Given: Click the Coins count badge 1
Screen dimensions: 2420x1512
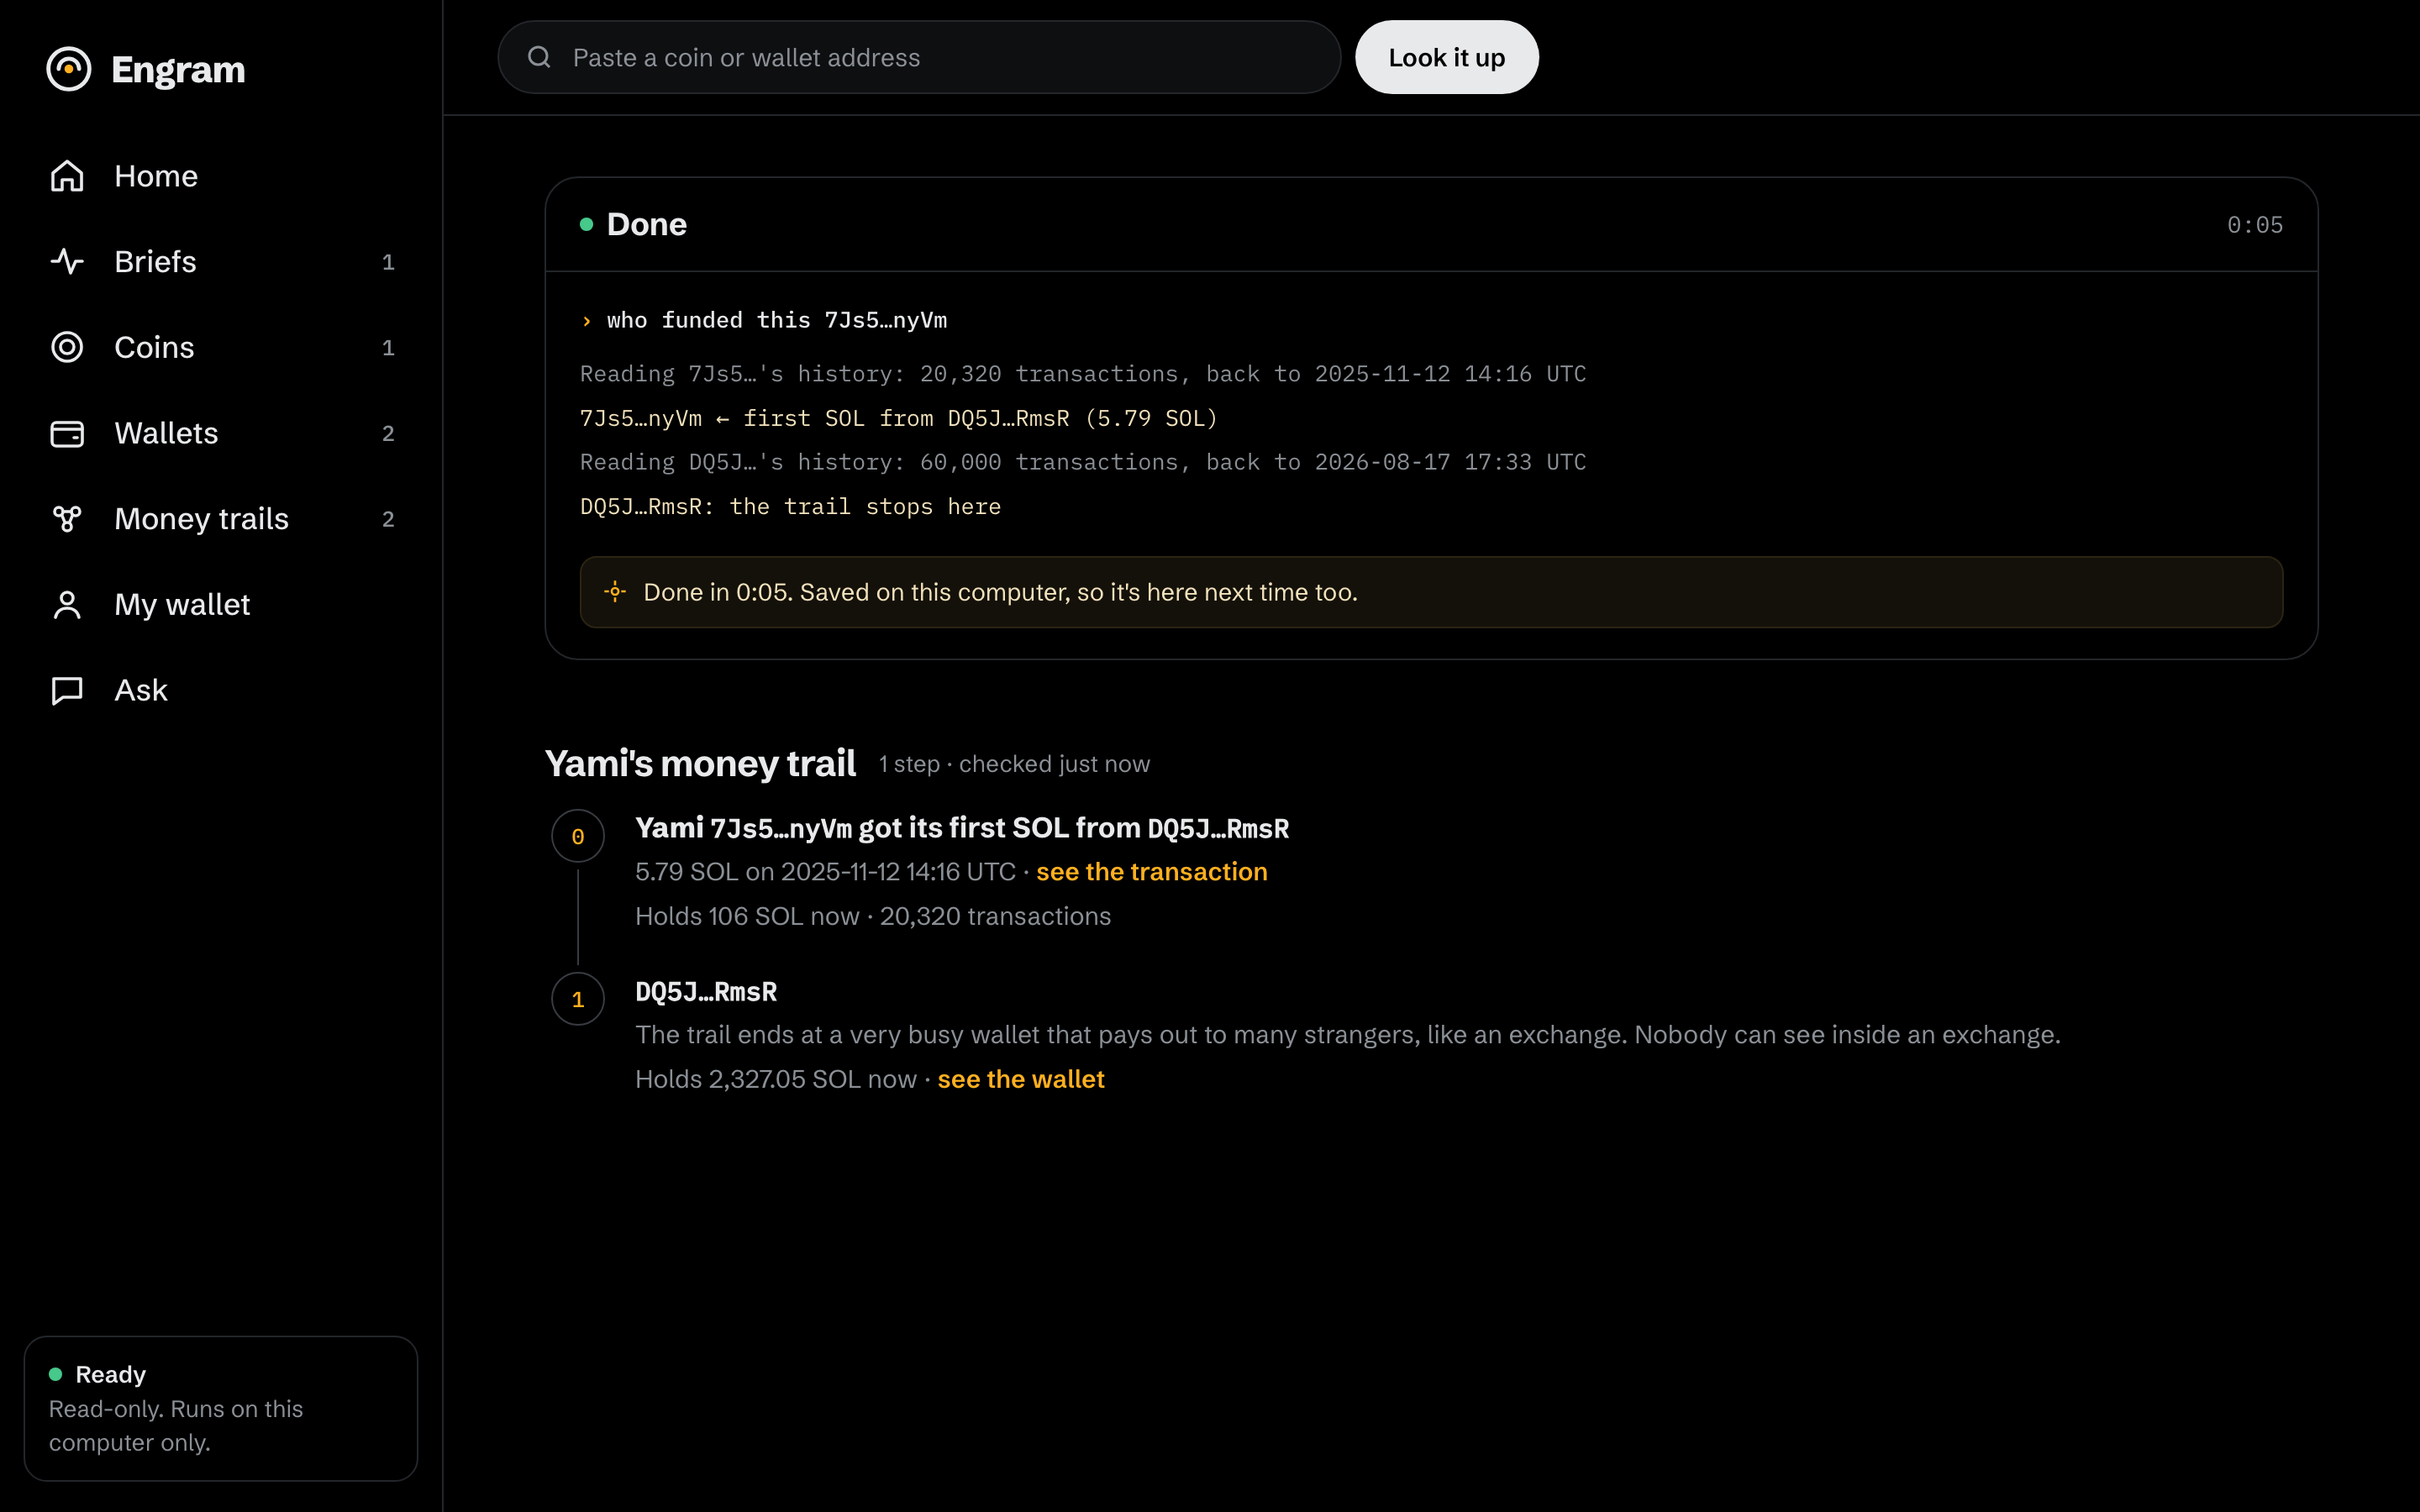Looking at the screenshot, I should 388,348.
